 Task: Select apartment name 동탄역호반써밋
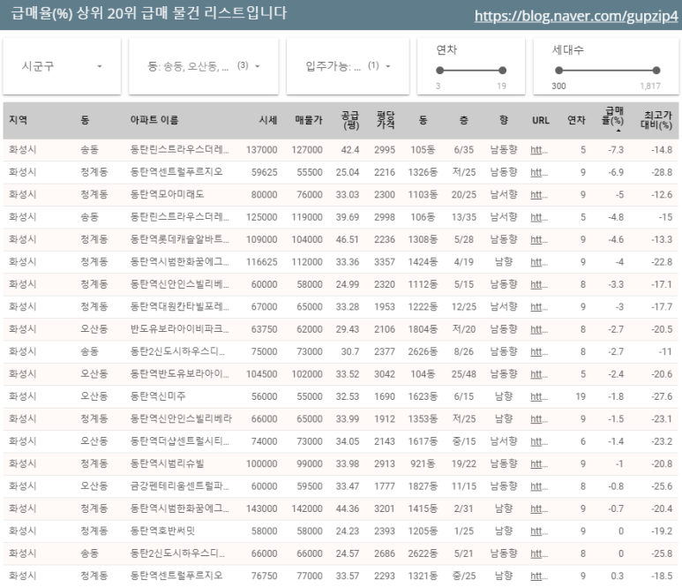[162, 531]
